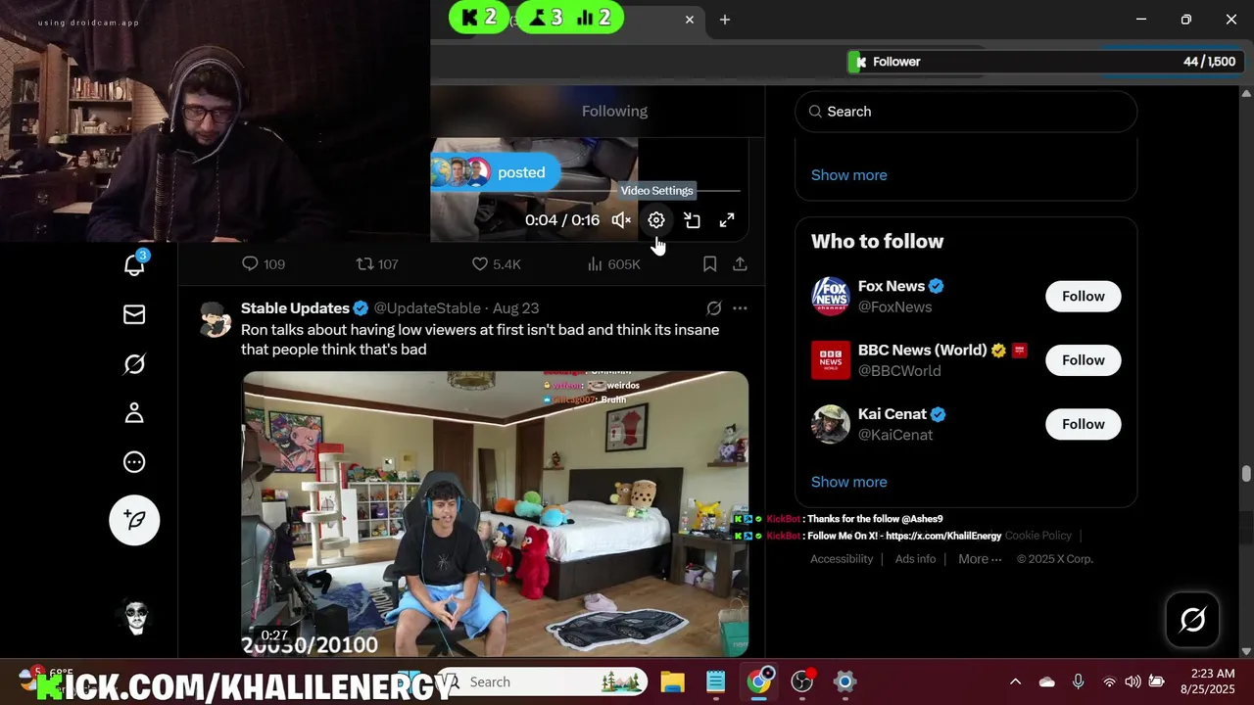The image size is (1254, 705).
Task: Open Messages envelope in X sidebar
Action: coord(134,314)
